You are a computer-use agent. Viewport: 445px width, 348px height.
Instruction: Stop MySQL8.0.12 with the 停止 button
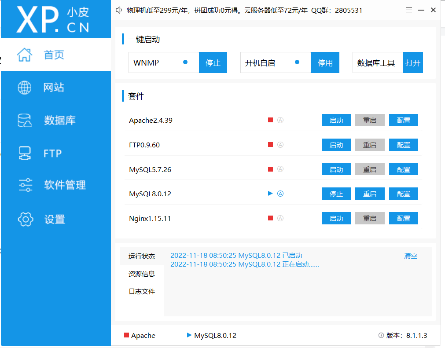336,194
